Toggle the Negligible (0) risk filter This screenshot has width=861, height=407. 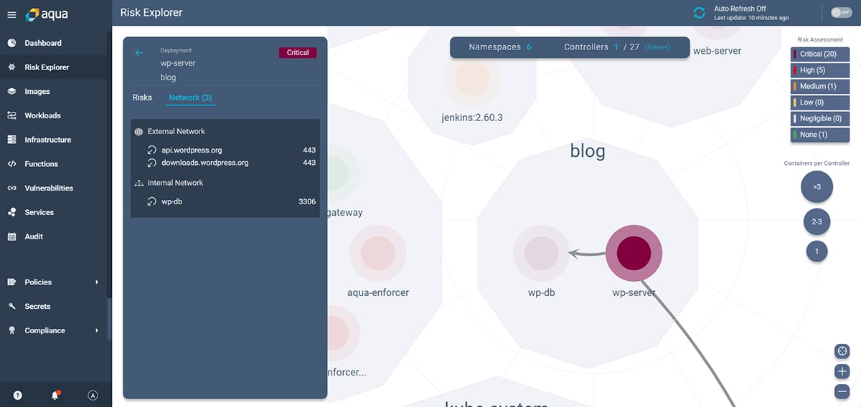tap(820, 118)
